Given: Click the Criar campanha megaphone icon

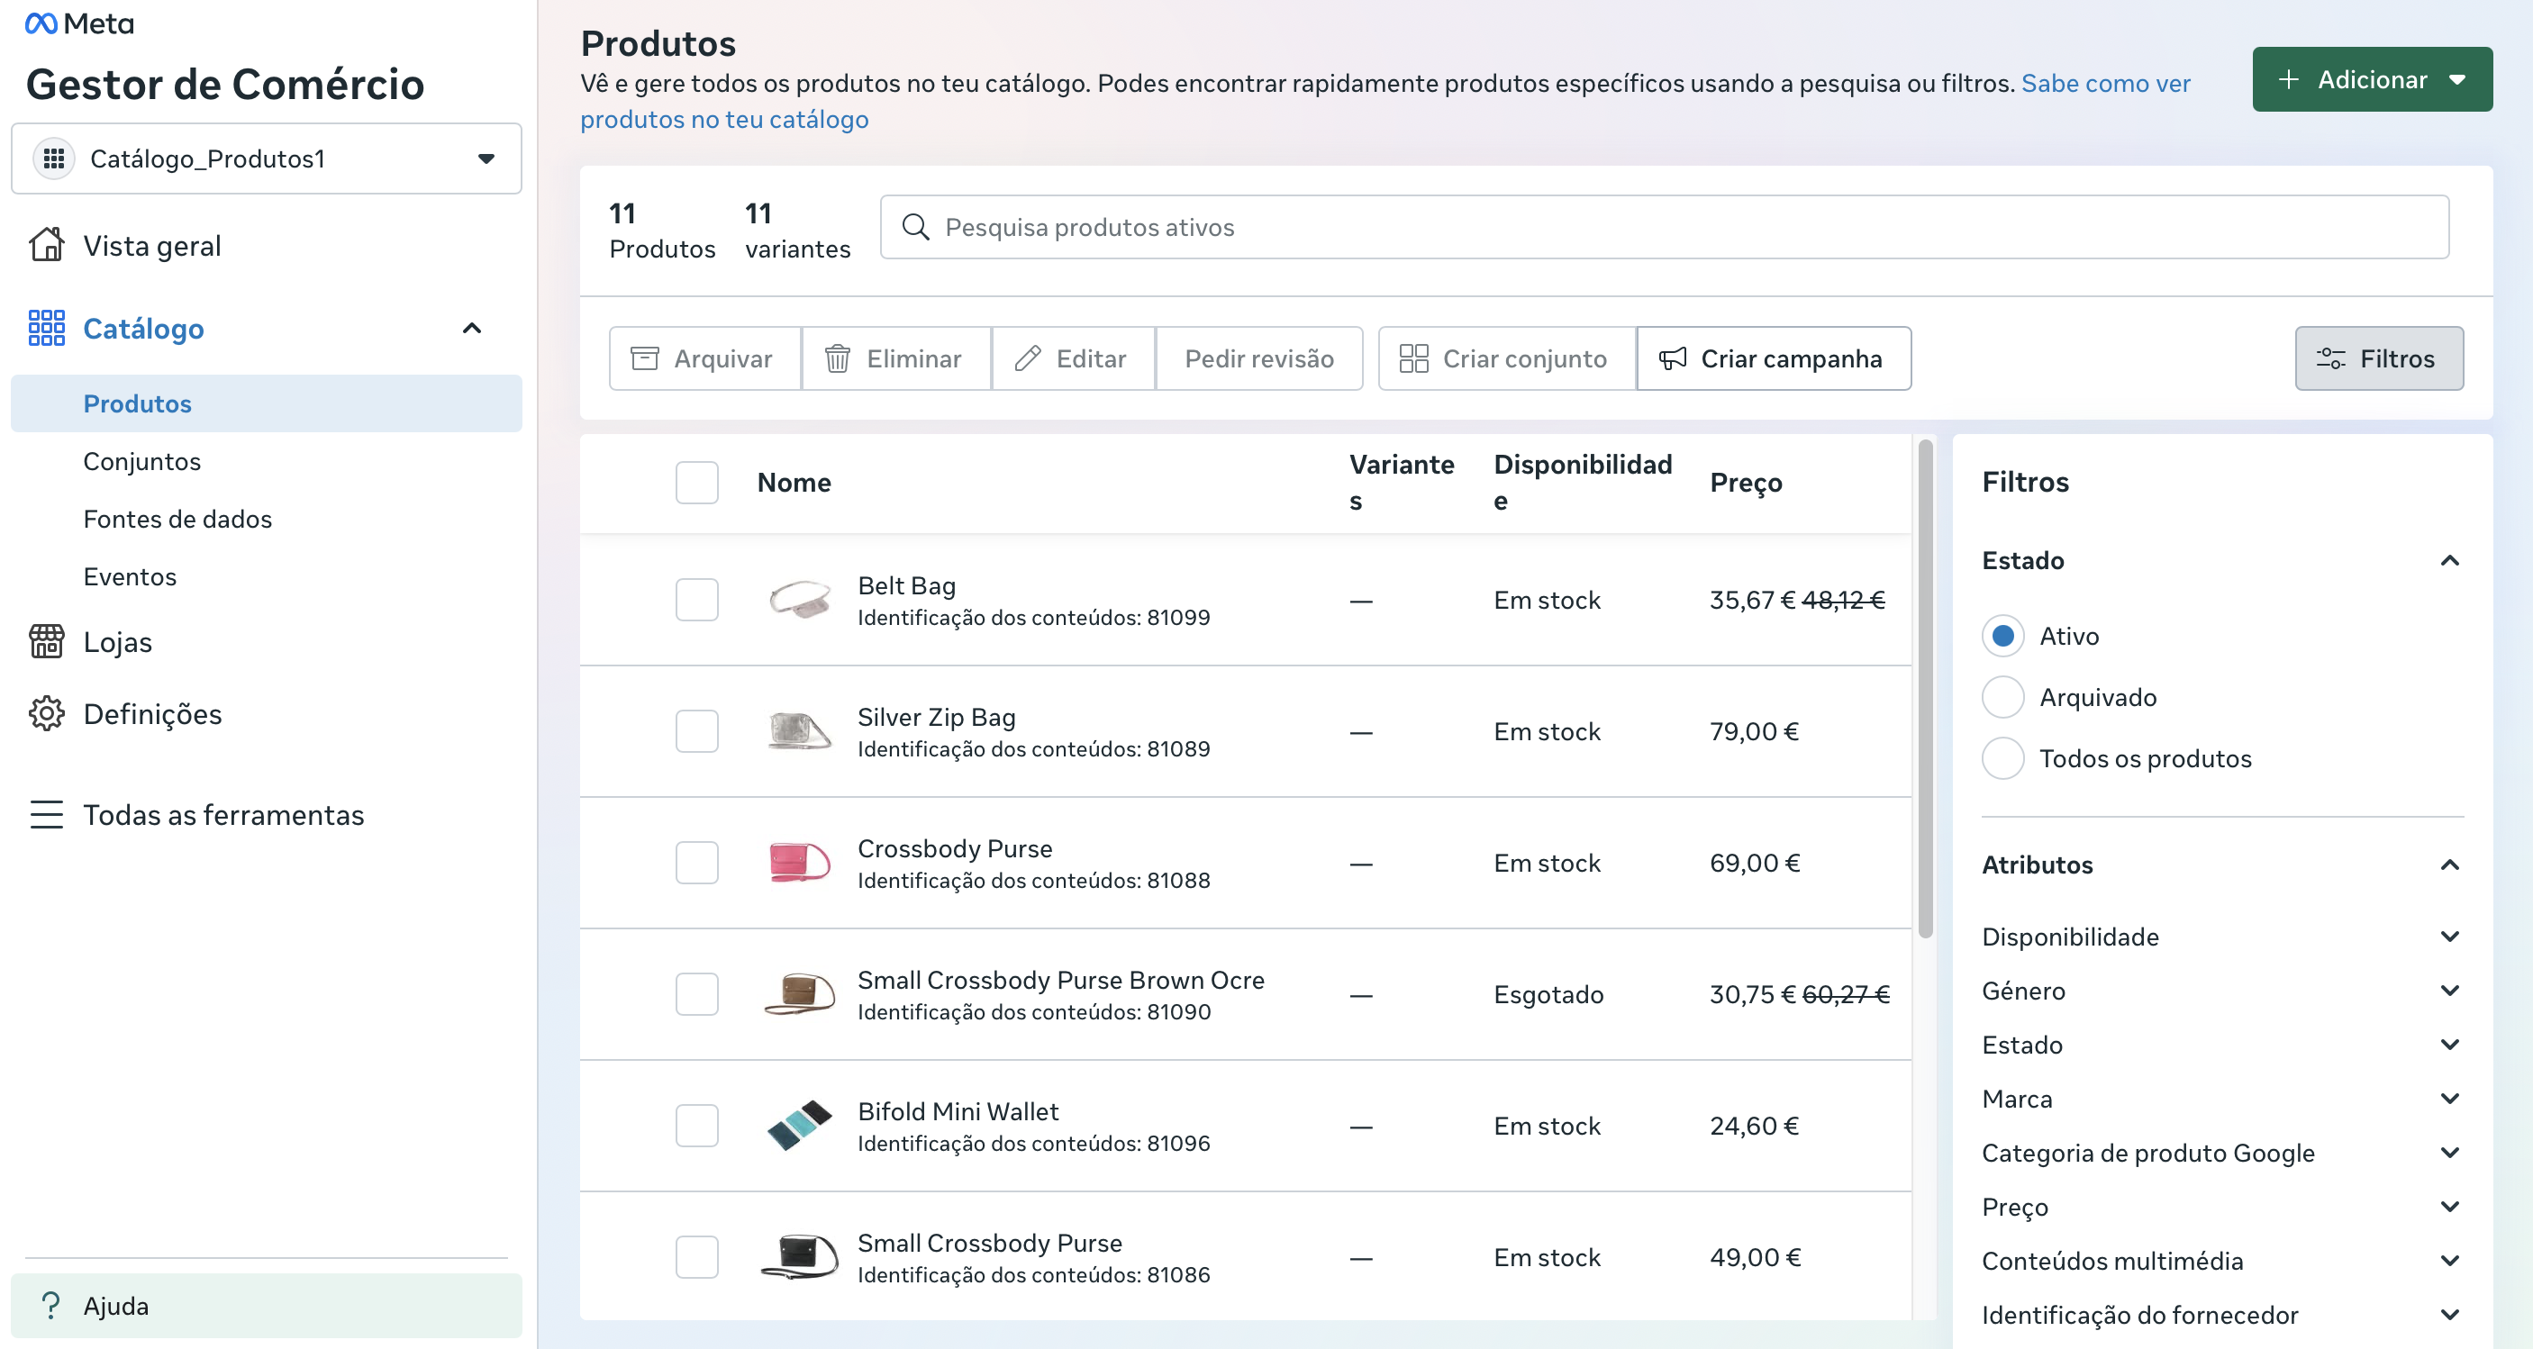Looking at the screenshot, I should point(1673,359).
